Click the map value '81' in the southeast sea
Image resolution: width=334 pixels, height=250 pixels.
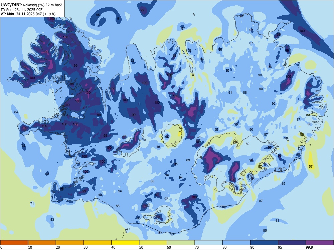click(x=277, y=220)
